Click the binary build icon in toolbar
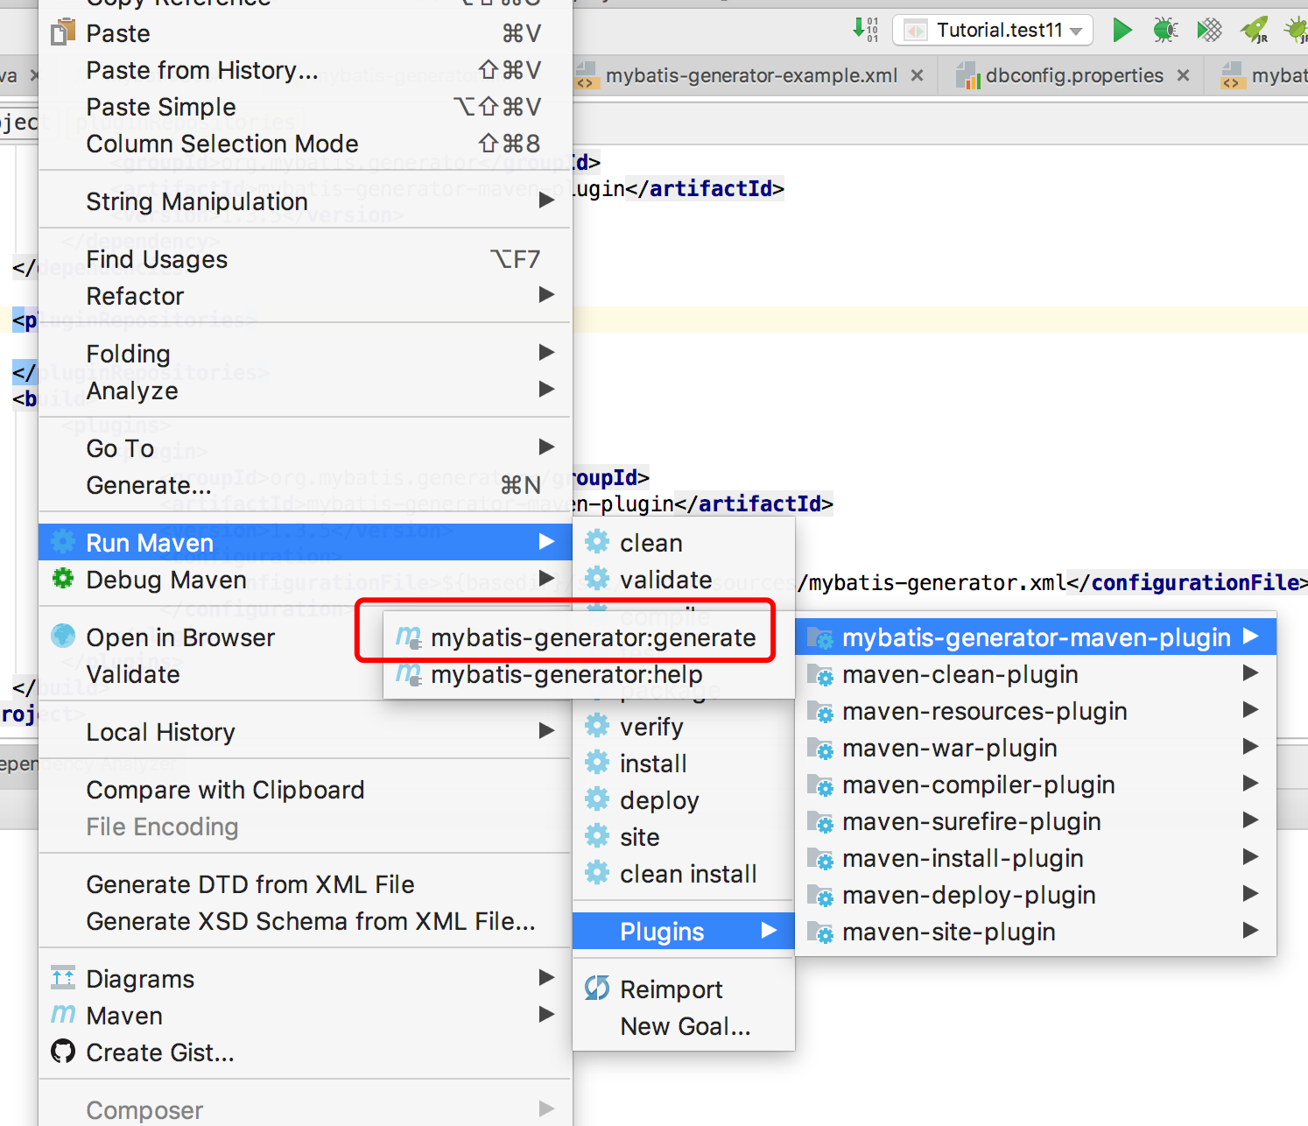This screenshot has width=1308, height=1126. tap(866, 30)
